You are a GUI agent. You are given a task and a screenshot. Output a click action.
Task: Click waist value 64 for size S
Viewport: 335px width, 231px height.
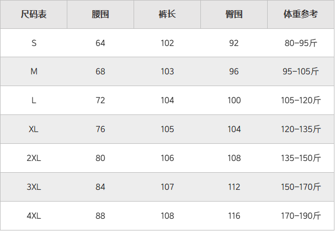100,43
